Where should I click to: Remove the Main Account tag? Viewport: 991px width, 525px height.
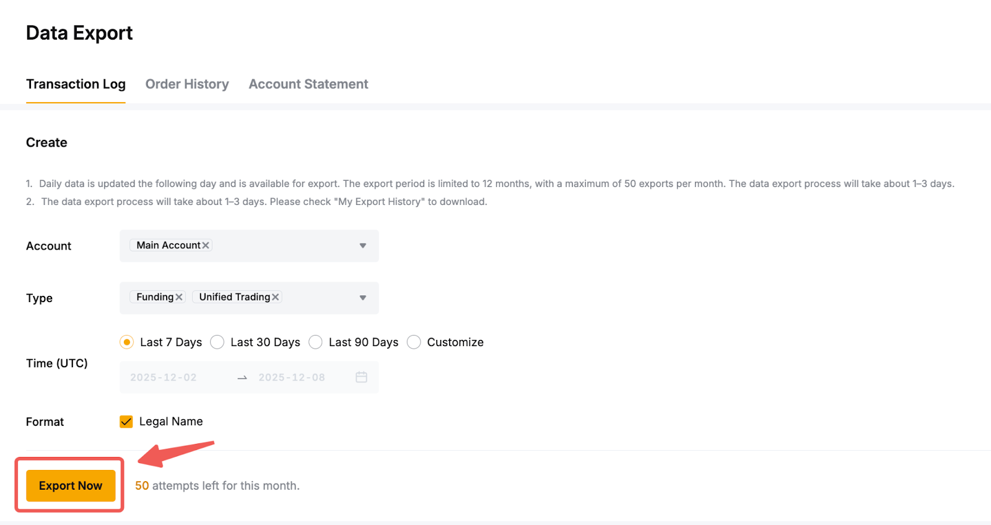[206, 246]
